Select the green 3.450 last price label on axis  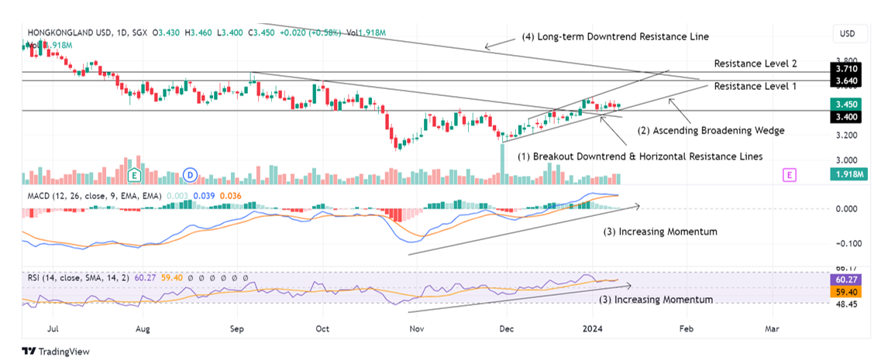click(x=847, y=104)
